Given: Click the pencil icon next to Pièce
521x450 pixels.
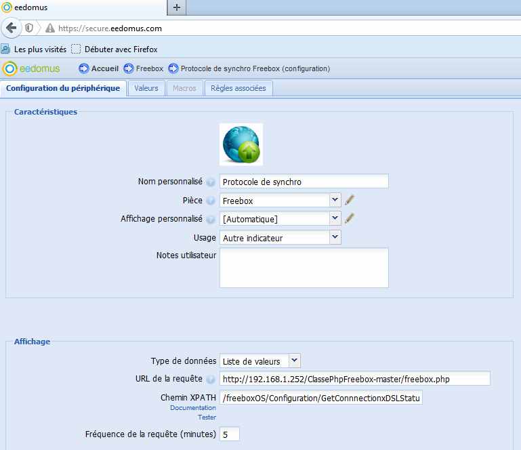Looking at the screenshot, I should pos(350,200).
